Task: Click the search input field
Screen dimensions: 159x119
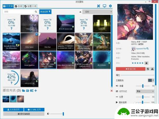Action: pyautogui.click(x=18, y=12)
